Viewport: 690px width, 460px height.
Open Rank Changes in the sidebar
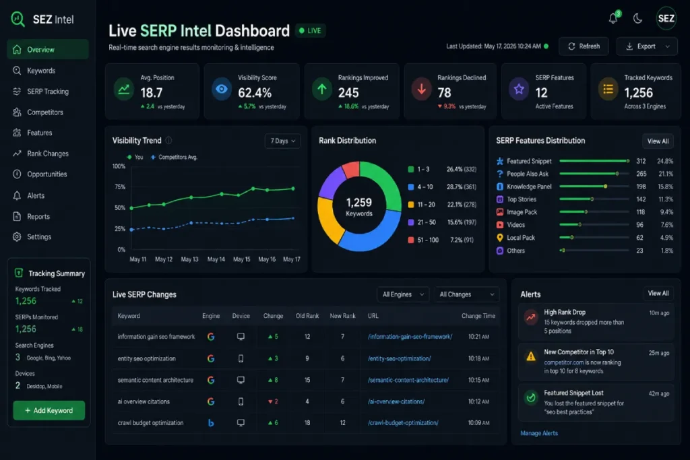pos(48,154)
